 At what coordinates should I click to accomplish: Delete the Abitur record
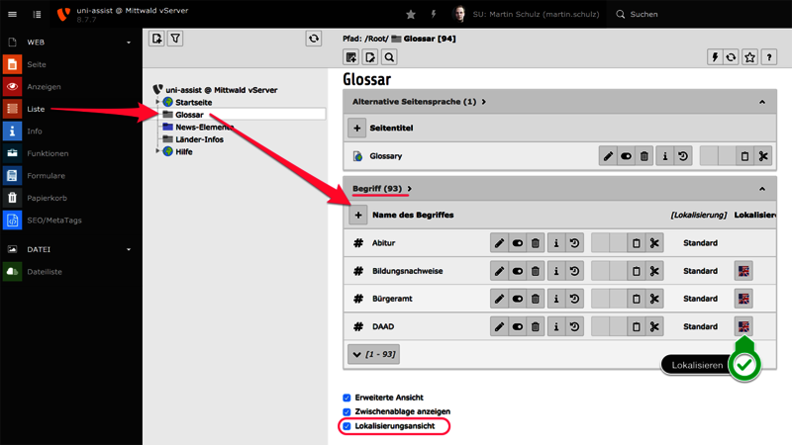(x=536, y=243)
